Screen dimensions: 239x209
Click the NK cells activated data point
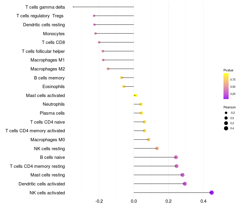212,193
